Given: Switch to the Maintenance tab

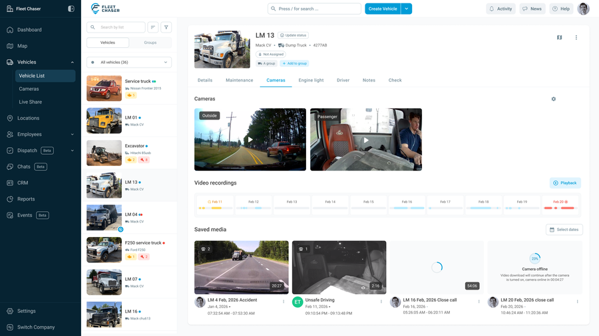Looking at the screenshot, I should [239, 80].
